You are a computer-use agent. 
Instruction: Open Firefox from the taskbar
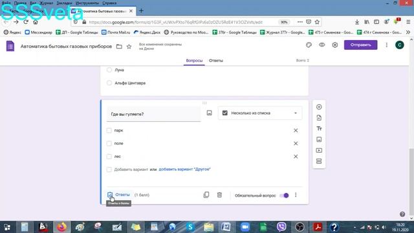point(62,227)
